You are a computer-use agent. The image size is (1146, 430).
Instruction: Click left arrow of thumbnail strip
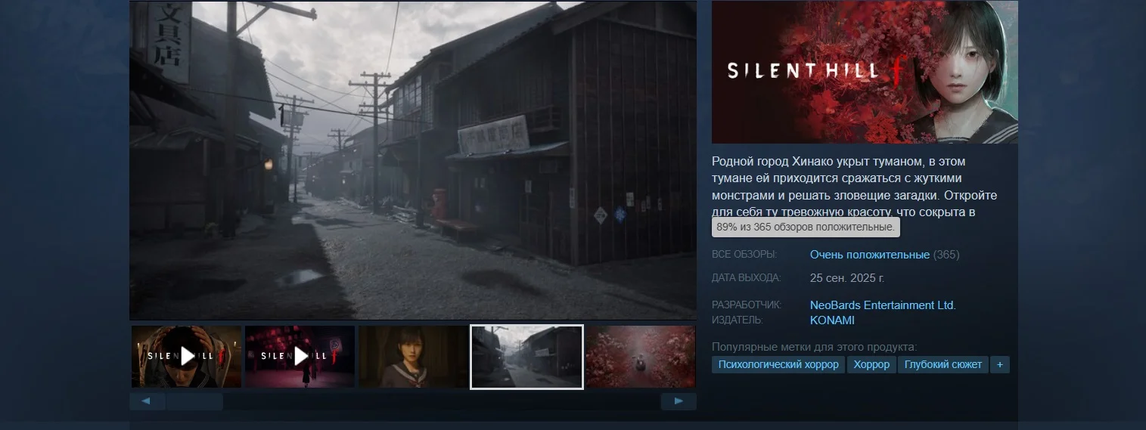click(147, 401)
